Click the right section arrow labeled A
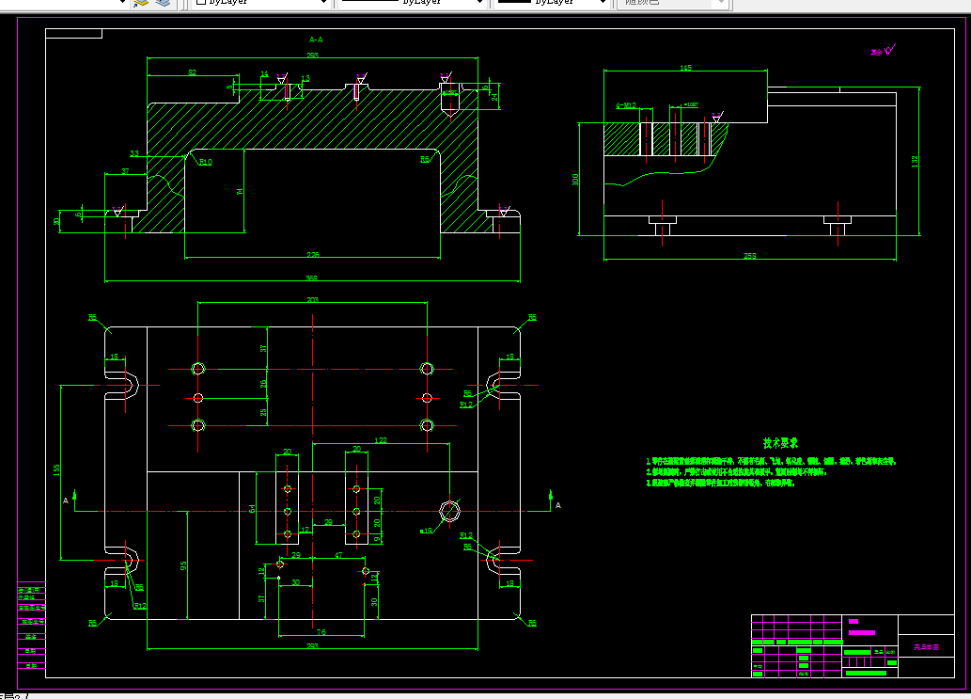This screenshot has width=971, height=699. click(555, 500)
